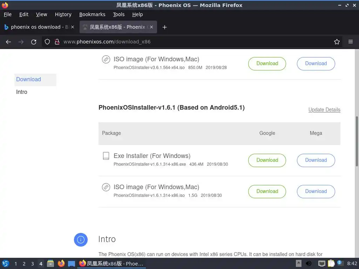Open the History menu

[63, 14]
